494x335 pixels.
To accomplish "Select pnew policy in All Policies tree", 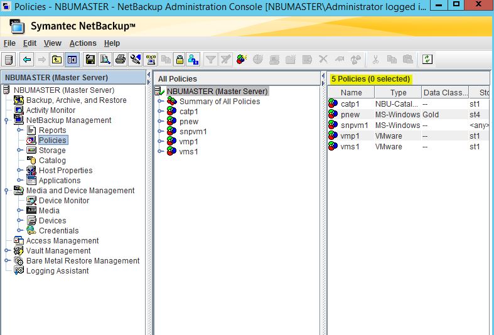I will point(189,122).
